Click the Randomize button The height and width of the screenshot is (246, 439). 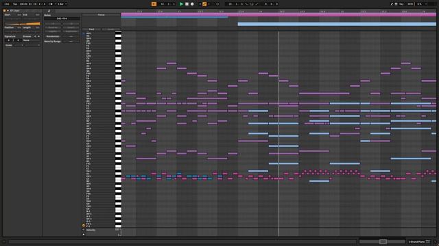pos(53,36)
